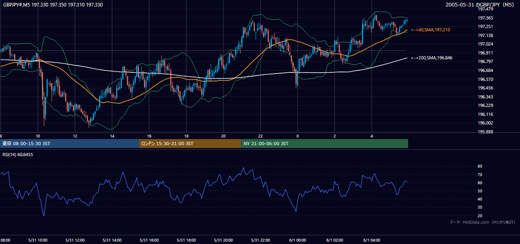The image size is (520, 244).
Task: Click the データ: HistData.com source credit
Action: tap(482, 222)
